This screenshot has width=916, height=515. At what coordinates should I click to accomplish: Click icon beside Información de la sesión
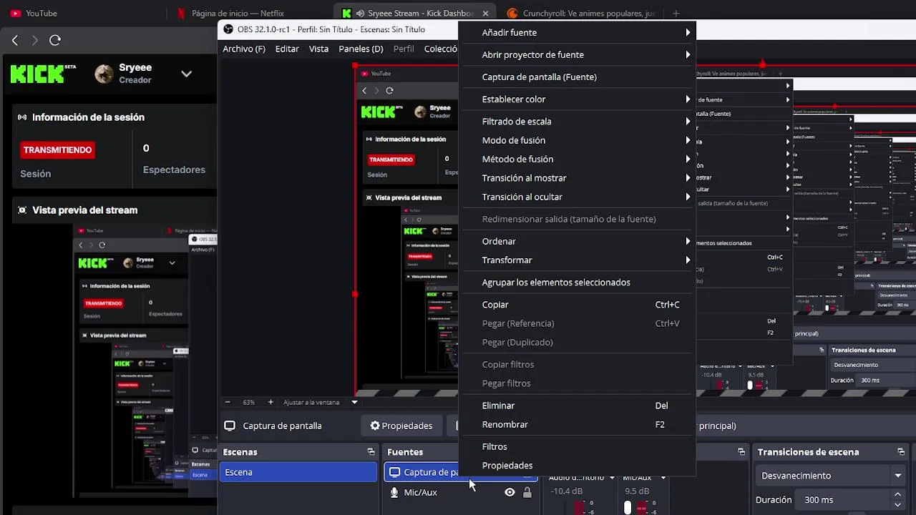coord(22,117)
